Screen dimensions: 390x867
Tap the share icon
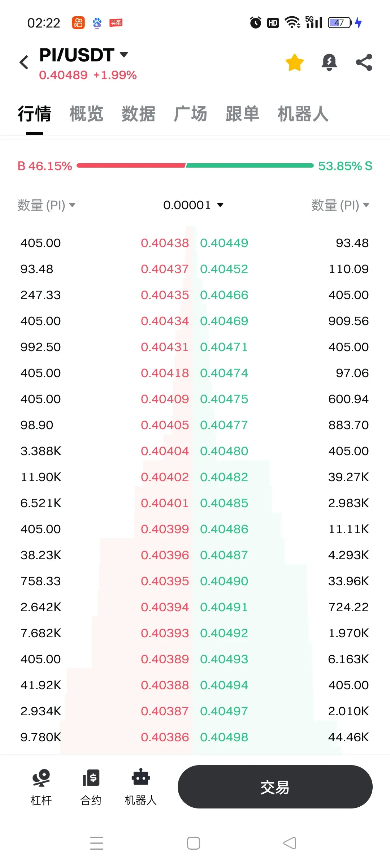point(364,62)
